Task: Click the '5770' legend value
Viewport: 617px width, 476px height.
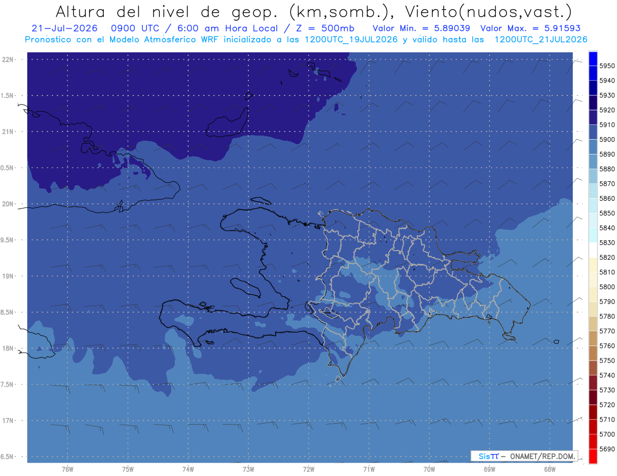Action: tap(607, 331)
